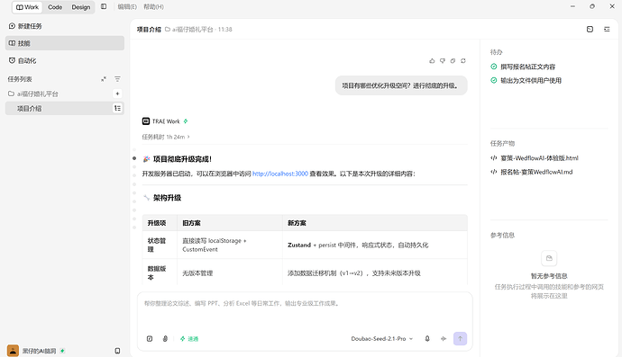The width and height of the screenshot is (622, 357).
Task: Copy the message content
Action: pyautogui.click(x=453, y=61)
